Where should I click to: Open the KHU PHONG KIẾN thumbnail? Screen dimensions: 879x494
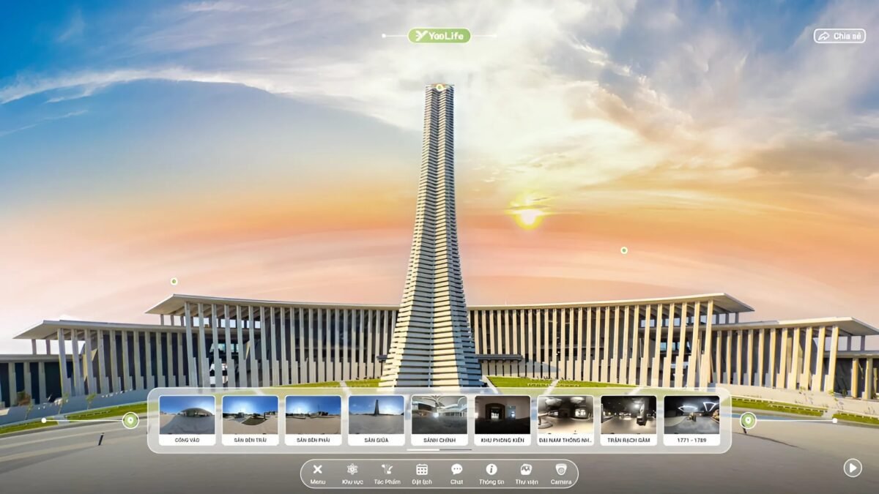click(x=502, y=420)
